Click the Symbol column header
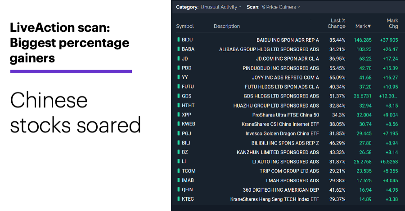 pos(185,26)
